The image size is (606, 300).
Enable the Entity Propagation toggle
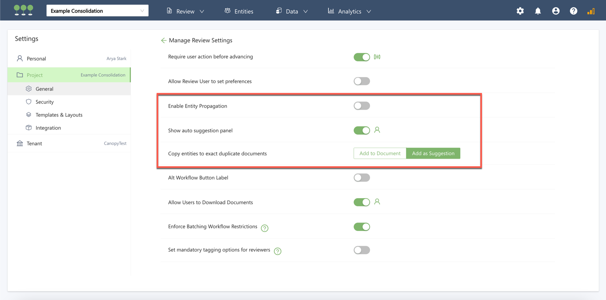pos(362,106)
